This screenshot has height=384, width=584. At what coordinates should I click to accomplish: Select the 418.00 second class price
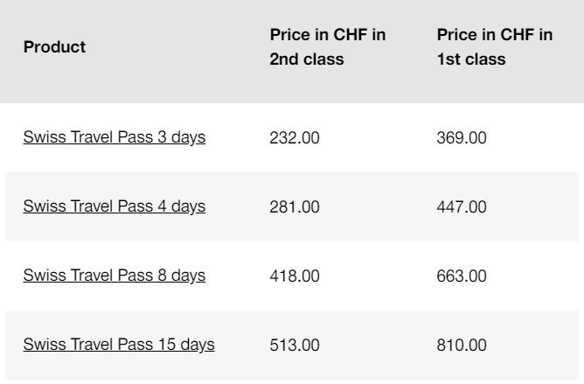(295, 276)
